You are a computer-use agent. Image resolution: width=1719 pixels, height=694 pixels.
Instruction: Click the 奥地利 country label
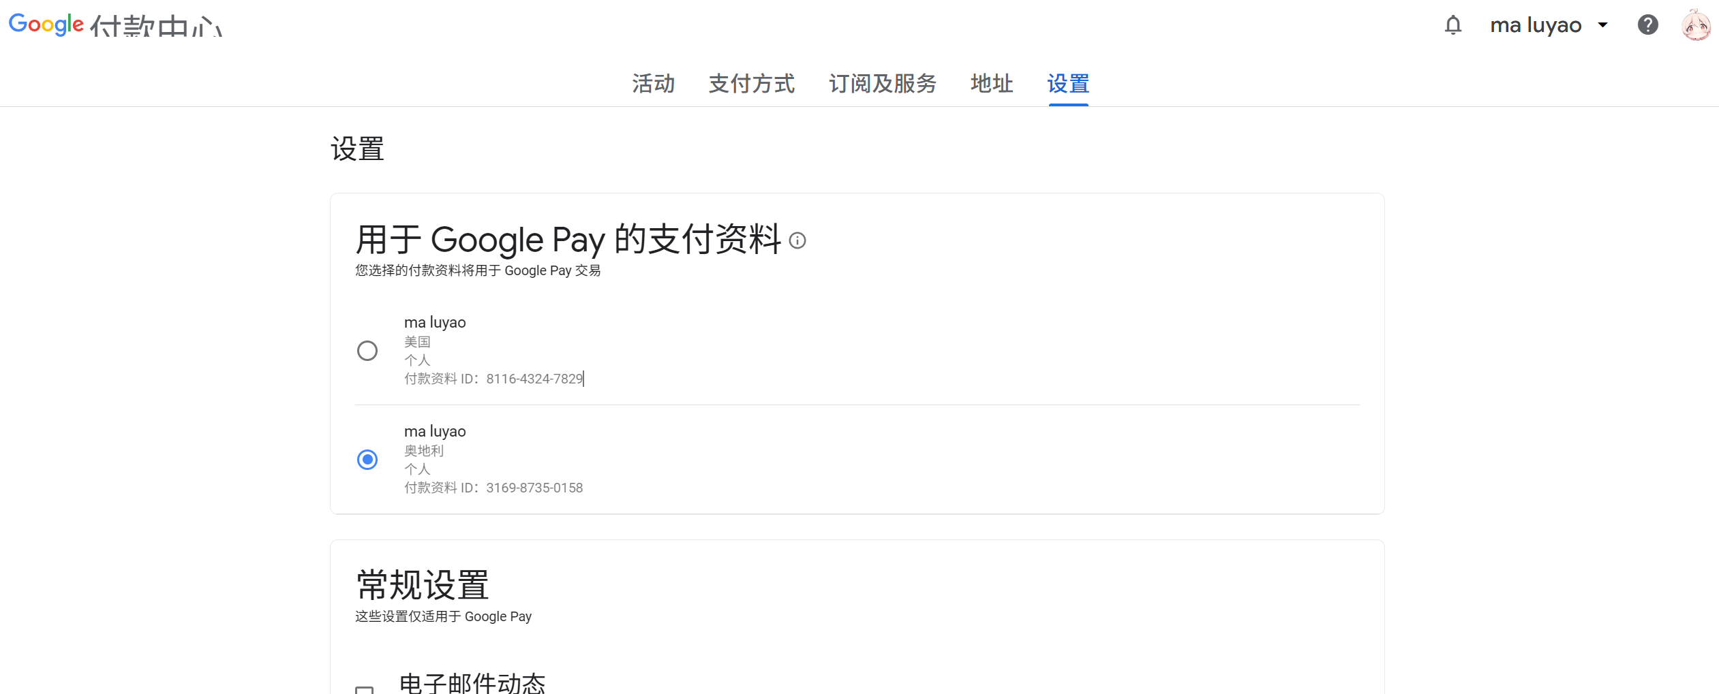[424, 451]
